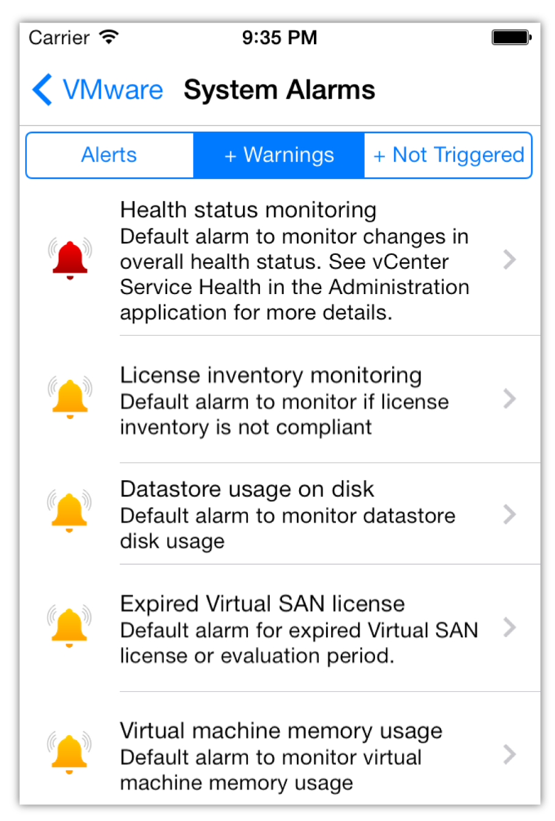The height and width of the screenshot is (821, 555).
Task: Switch to the Alerts segment
Action: (x=110, y=155)
